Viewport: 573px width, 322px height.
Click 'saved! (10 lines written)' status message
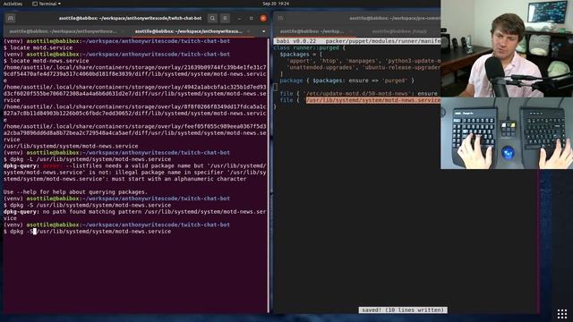tap(403, 310)
